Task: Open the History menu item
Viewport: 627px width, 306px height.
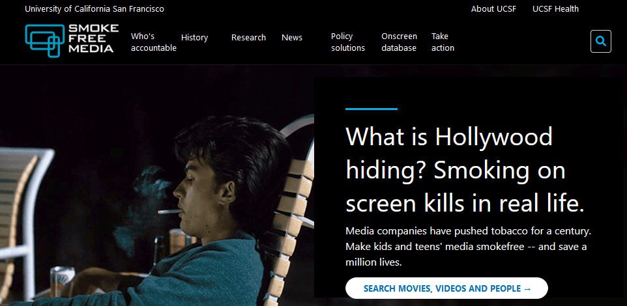Action: coord(194,38)
